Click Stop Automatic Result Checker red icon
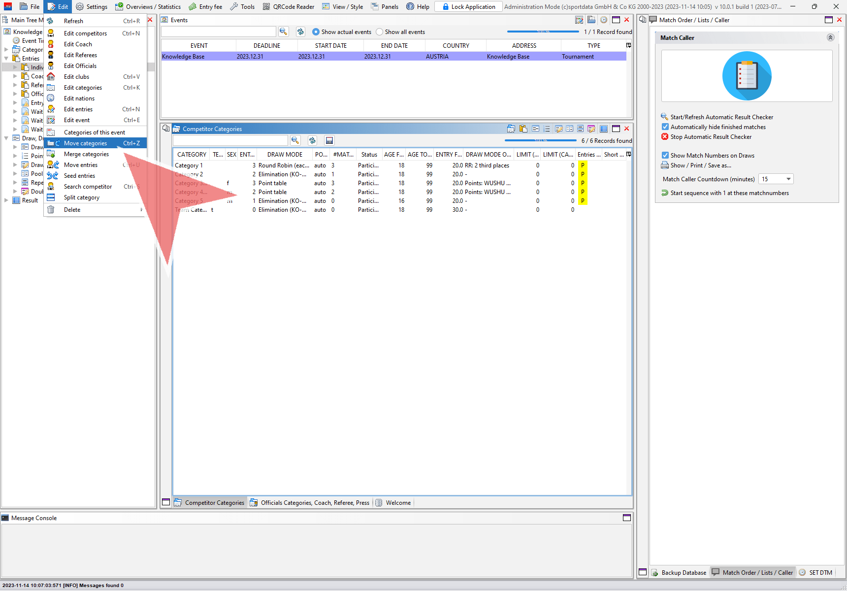The width and height of the screenshot is (847, 591). [x=665, y=137]
